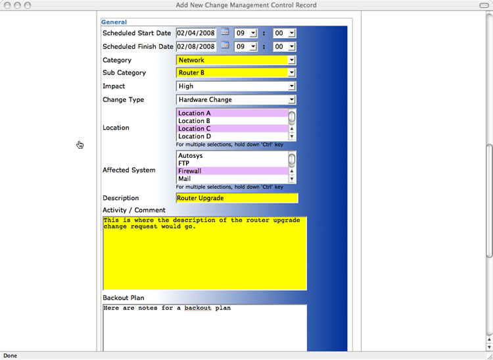Minimize the window with the middle title button
This screenshot has width=493, height=360.
click(x=17, y=5)
